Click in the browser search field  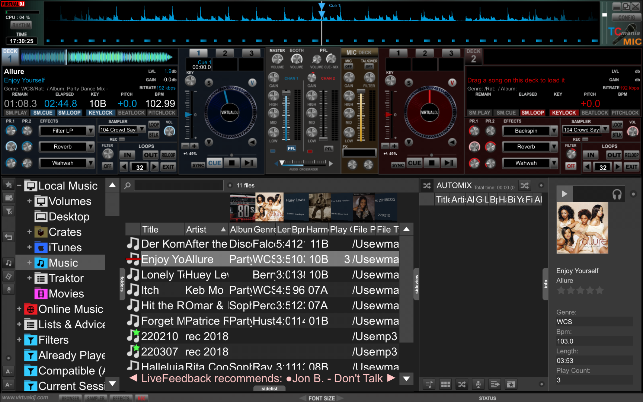tap(179, 185)
